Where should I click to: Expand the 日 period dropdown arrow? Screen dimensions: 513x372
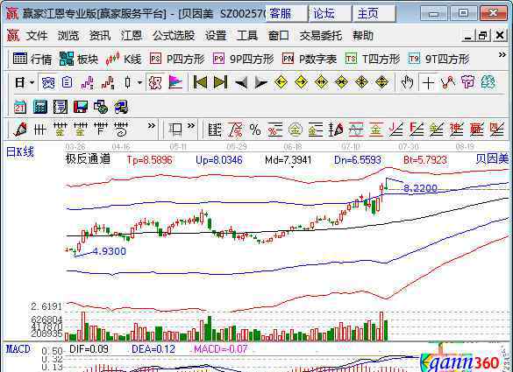(32, 82)
